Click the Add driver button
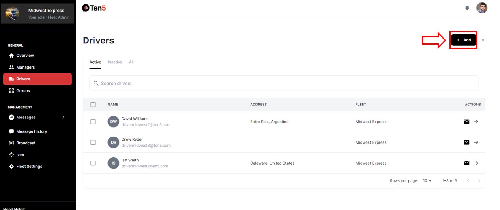This screenshot has height=210, width=500. [464, 40]
